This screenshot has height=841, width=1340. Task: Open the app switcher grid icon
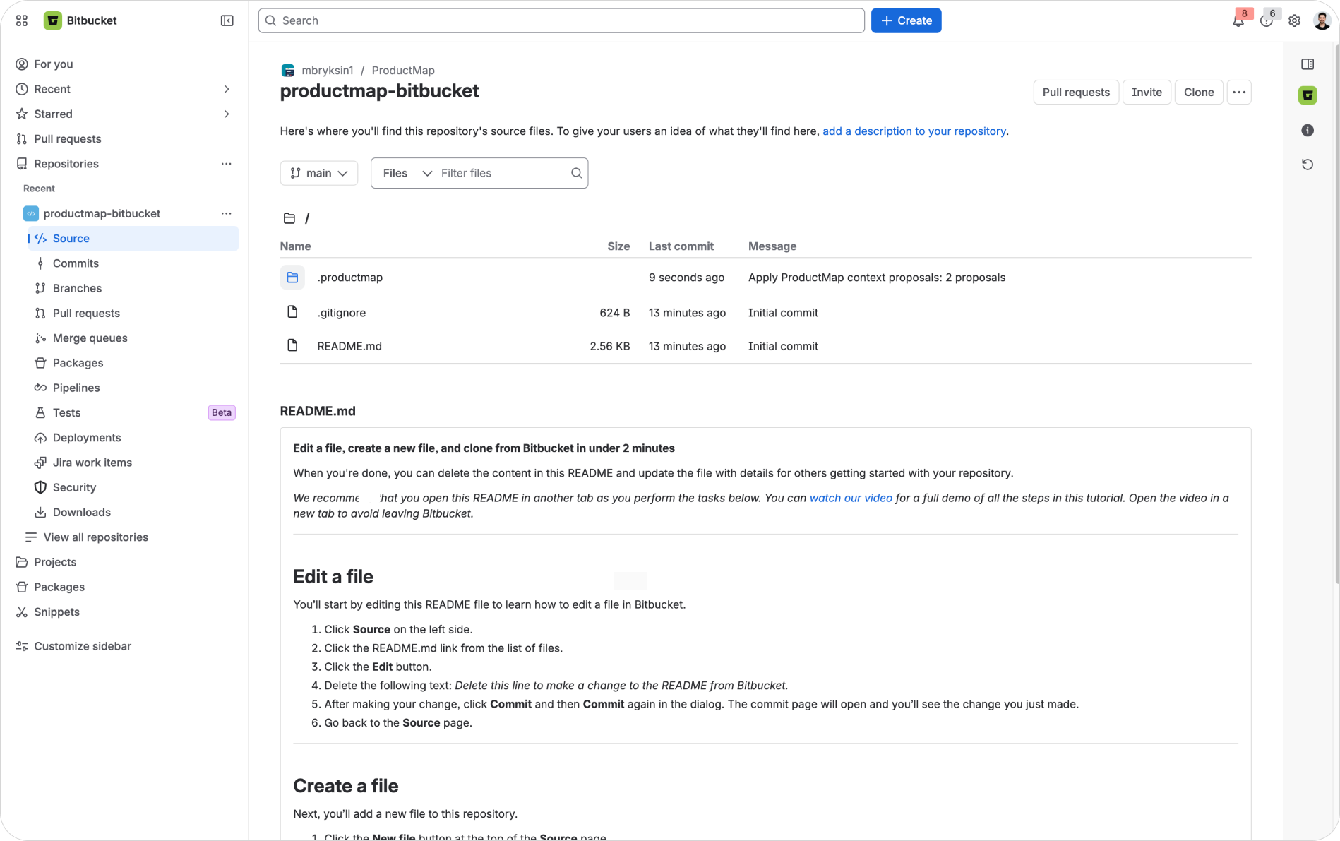click(22, 20)
